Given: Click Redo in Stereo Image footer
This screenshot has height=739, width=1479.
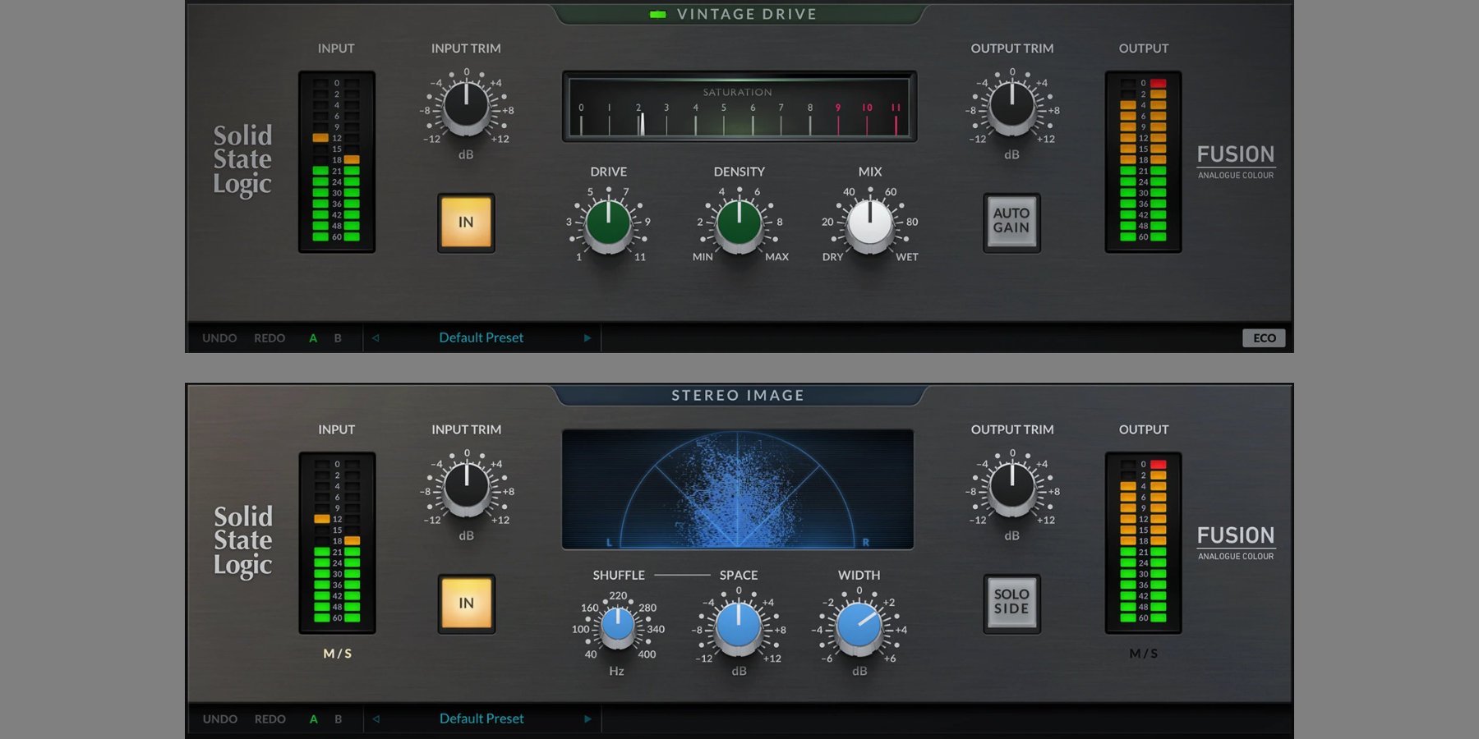Looking at the screenshot, I should 270,719.
